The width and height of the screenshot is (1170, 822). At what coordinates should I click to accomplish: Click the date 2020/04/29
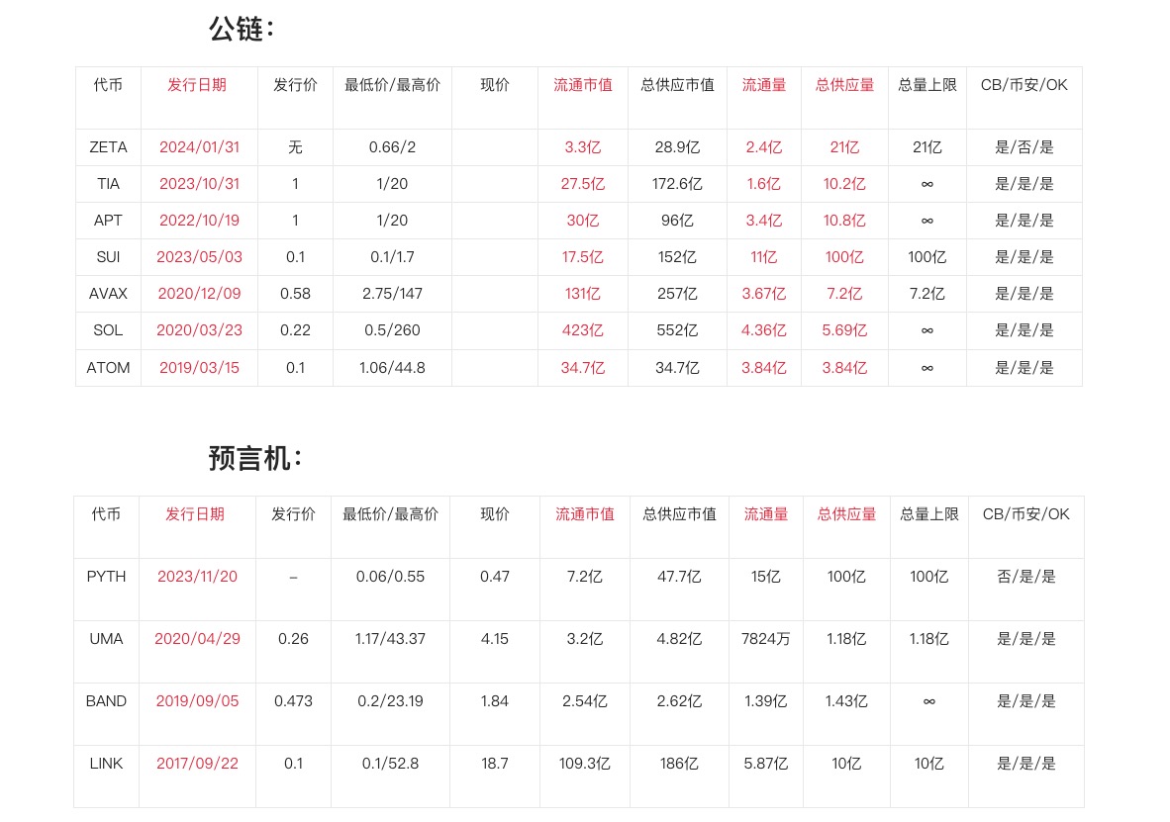click(x=197, y=638)
